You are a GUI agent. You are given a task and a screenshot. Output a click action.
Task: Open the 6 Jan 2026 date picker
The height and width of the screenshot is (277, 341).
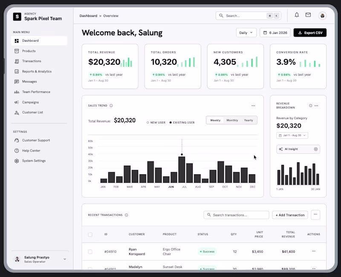point(275,33)
